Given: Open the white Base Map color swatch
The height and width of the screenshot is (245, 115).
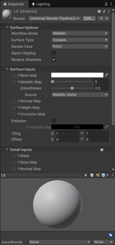Looking at the screenshot, I should point(77,75).
